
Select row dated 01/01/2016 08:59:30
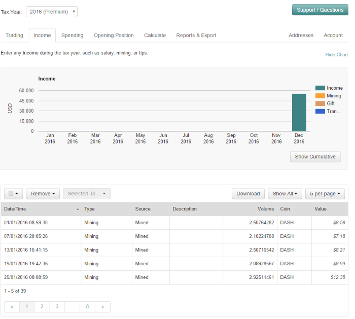[174, 223]
